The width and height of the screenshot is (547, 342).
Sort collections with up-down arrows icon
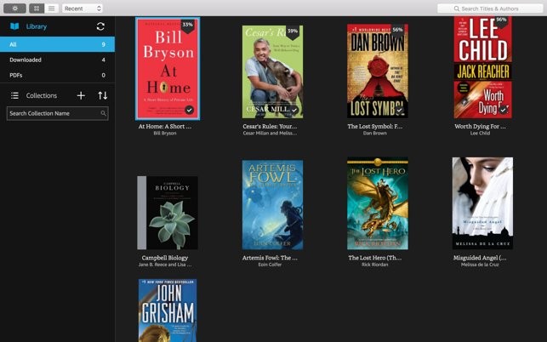[103, 95]
